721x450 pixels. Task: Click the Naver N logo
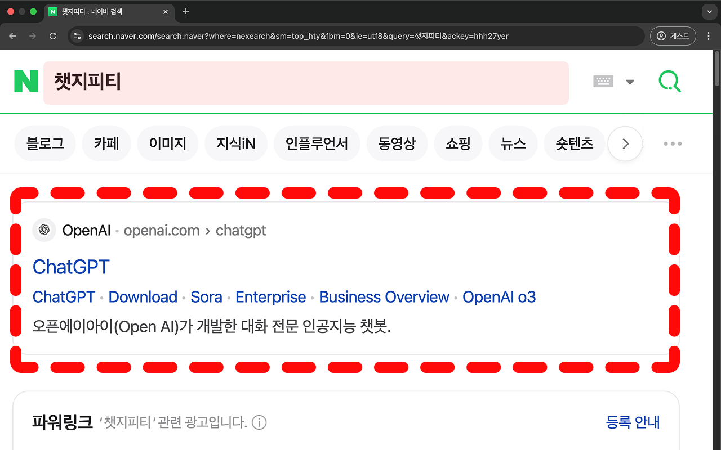pyautogui.click(x=26, y=82)
